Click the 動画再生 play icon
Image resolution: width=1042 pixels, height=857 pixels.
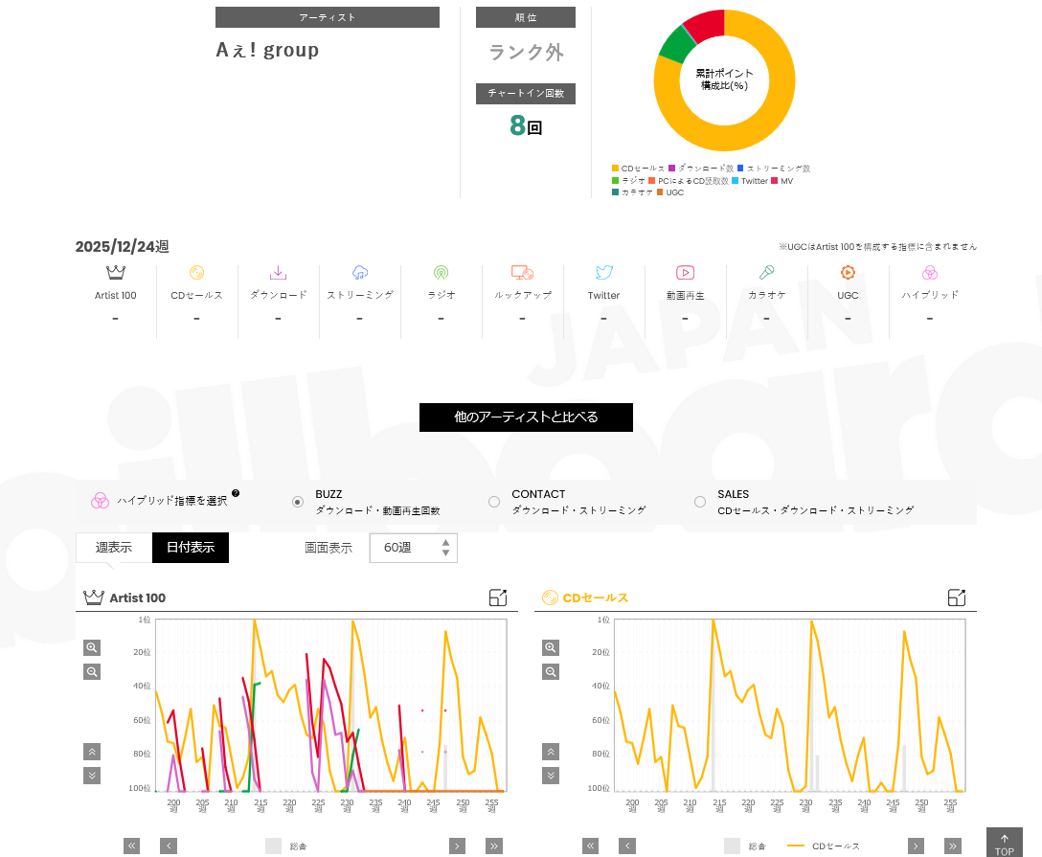coord(685,272)
